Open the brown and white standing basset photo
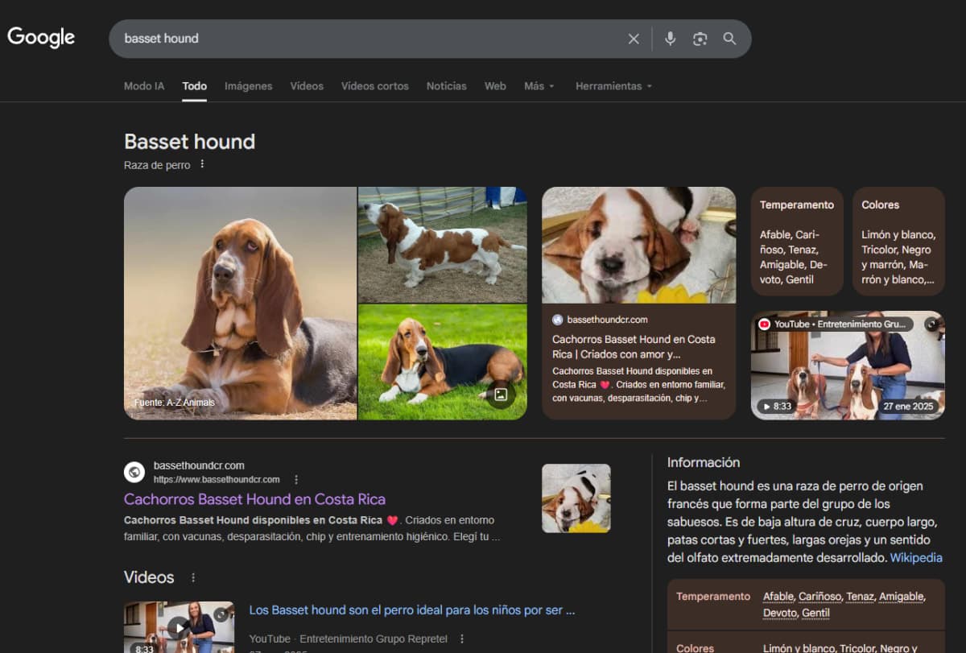Screen dimensions: 966x653 click(443, 245)
